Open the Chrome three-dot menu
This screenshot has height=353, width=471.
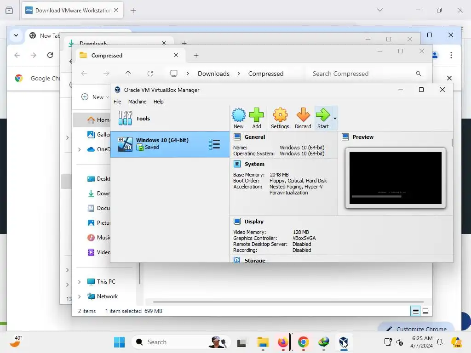point(451,55)
